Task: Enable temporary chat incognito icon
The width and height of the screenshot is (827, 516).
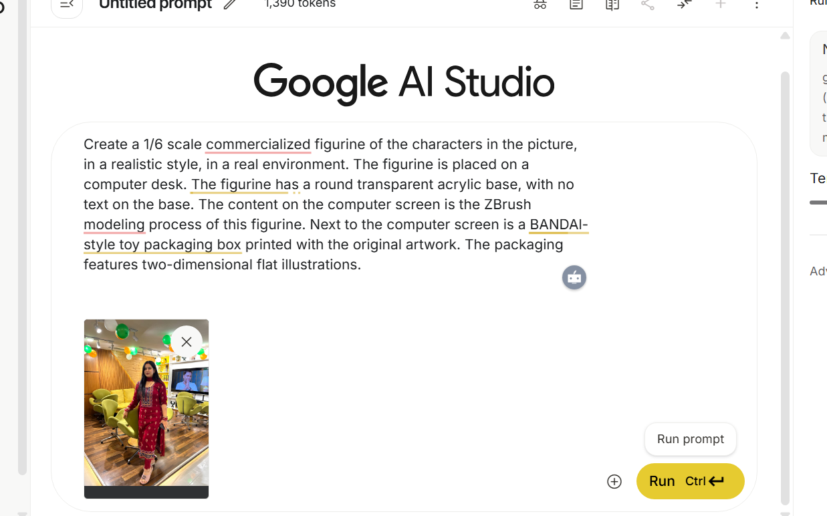Action: point(540,5)
